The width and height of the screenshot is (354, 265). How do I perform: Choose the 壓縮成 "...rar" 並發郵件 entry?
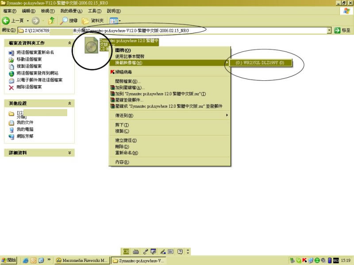click(170, 106)
